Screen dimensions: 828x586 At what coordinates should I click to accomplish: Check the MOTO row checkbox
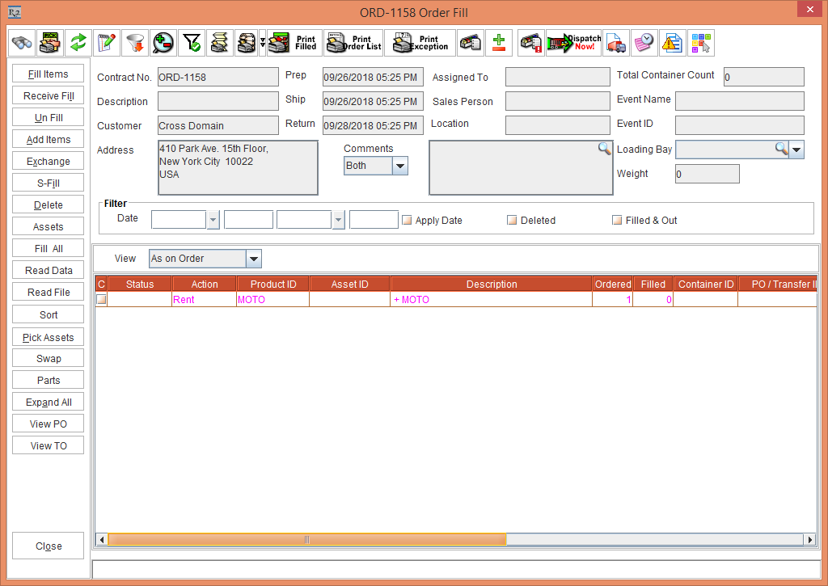coord(101,300)
